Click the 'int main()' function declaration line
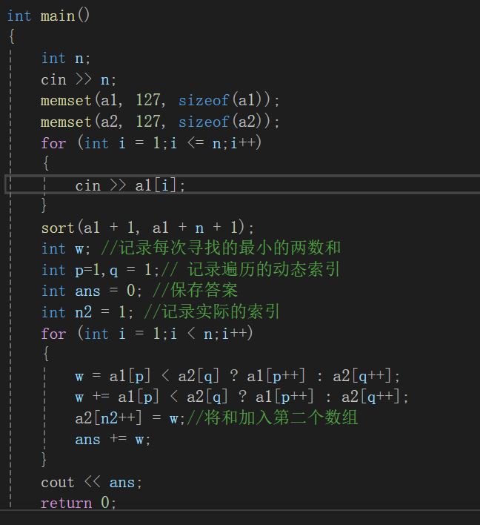 tap(48, 16)
